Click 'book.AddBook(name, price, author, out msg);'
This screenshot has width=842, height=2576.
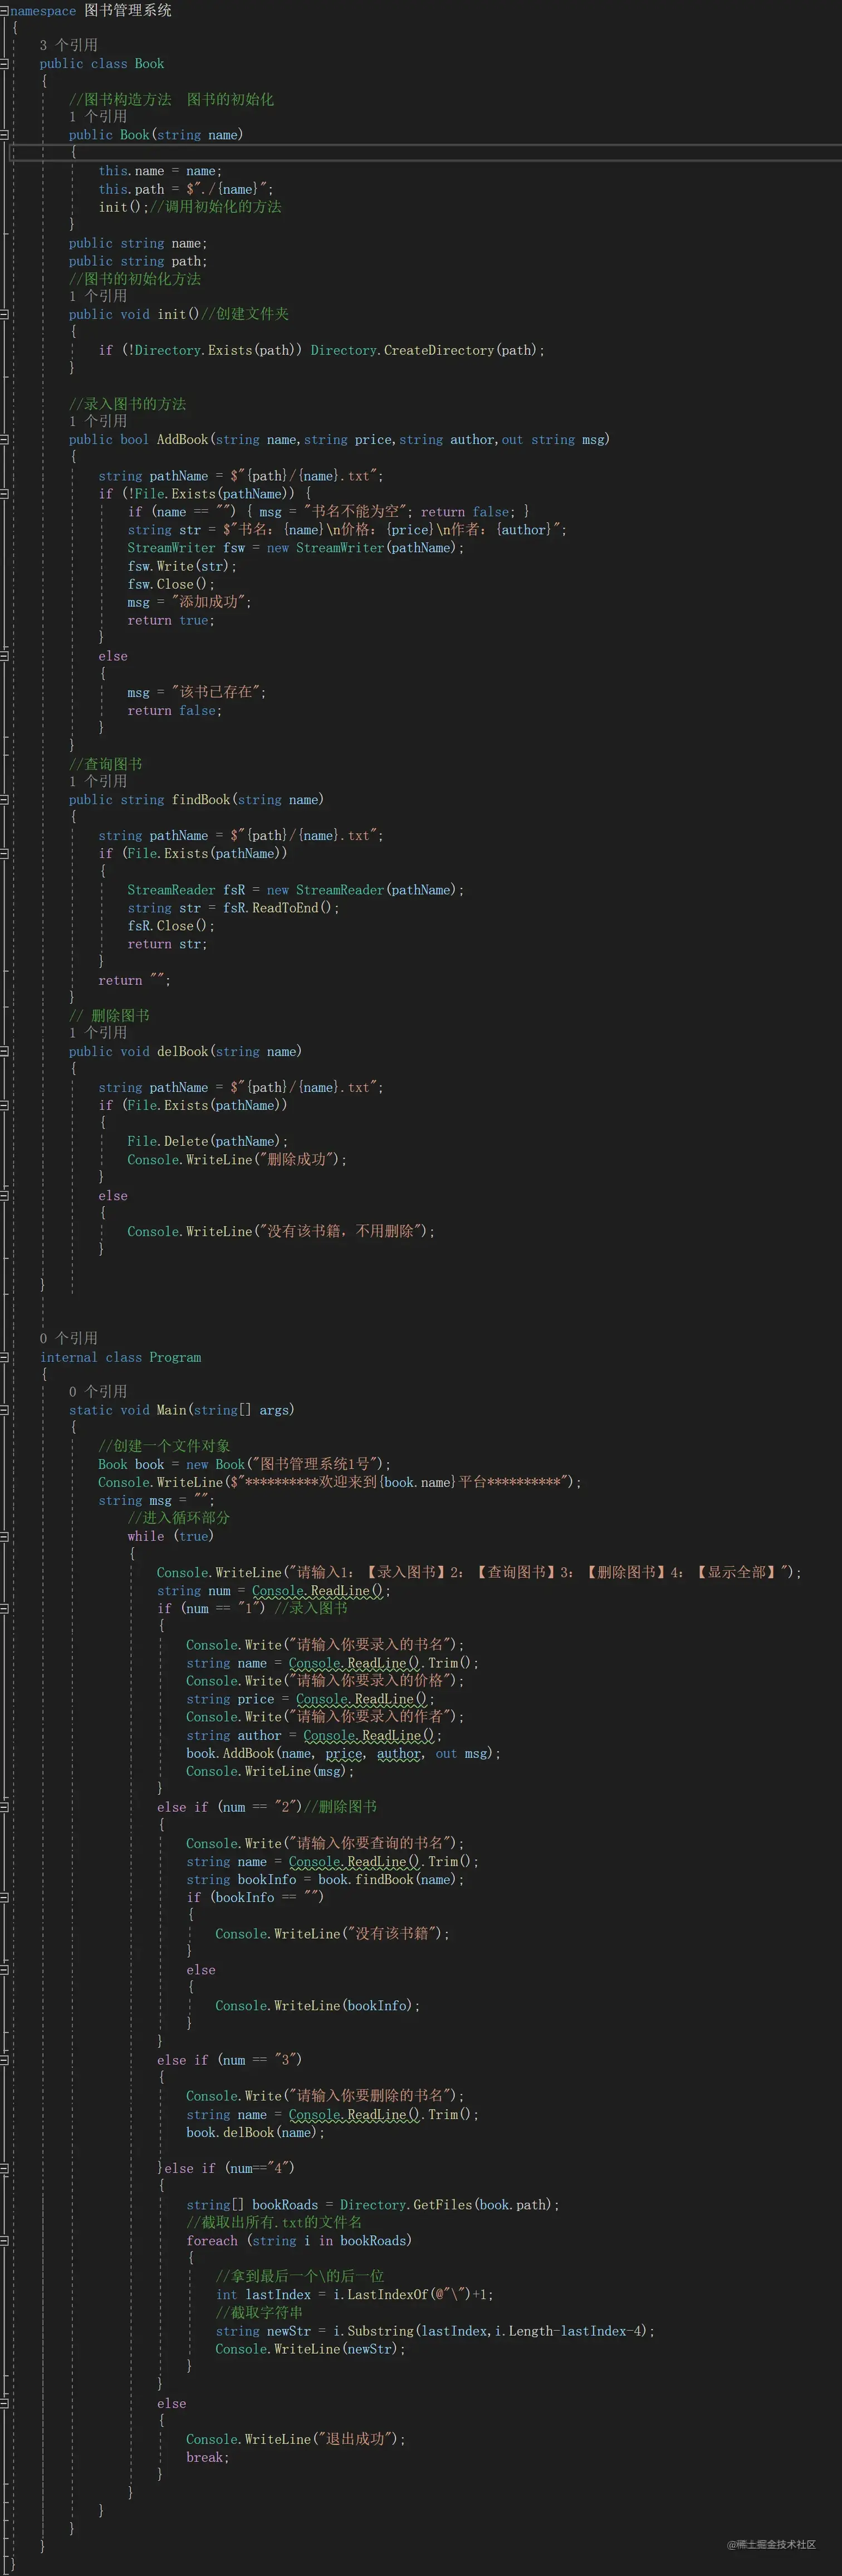343,1753
